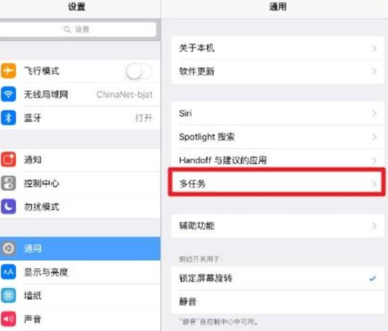388x331 pixels.
Task: Tap the Display & Brightness AA icon
Action: click(x=8, y=272)
